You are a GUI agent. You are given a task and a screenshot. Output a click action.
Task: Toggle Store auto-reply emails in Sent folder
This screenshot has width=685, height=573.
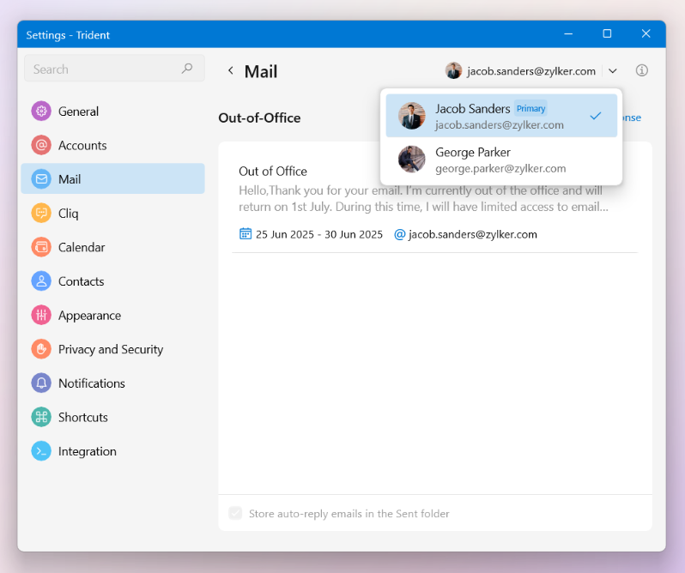pyautogui.click(x=235, y=513)
